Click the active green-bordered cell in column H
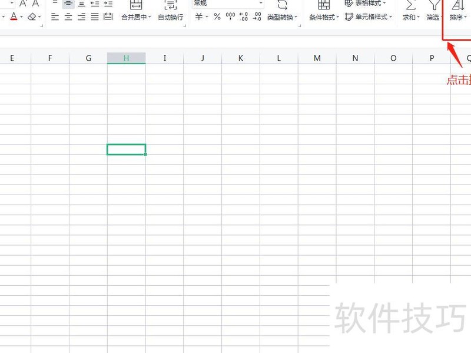 pos(127,150)
